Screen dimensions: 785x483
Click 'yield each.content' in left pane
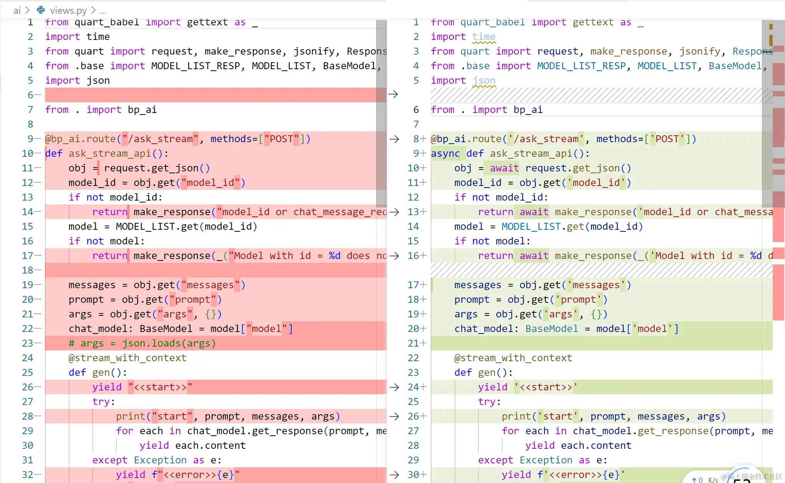[x=193, y=445]
